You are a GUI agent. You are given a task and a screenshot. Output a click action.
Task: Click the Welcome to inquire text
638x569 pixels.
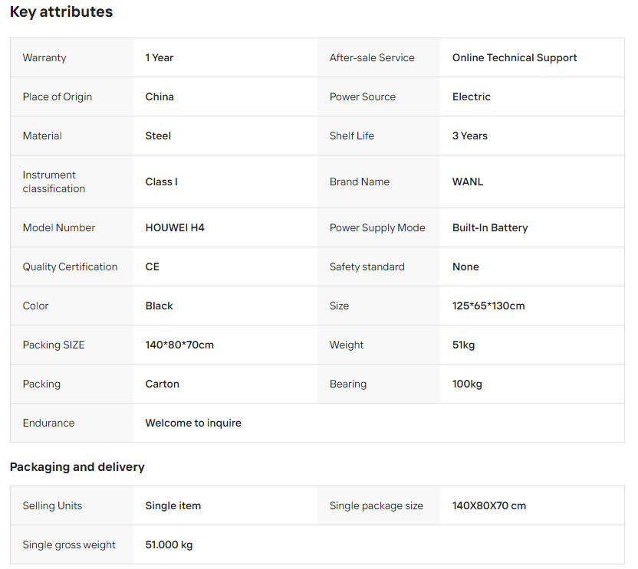click(x=193, y=423)
